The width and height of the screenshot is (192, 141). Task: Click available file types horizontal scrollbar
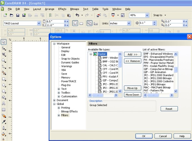pyautogui.click(x=103, y=95)
